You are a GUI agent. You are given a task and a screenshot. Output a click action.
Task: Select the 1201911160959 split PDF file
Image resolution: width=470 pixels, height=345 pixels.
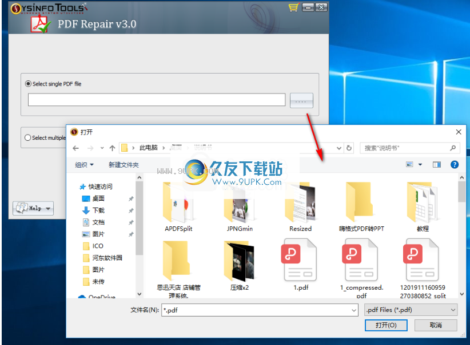click(423, 268)
